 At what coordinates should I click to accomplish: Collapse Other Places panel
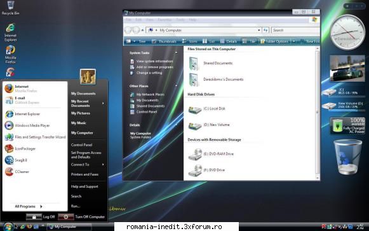click(177, 86)
